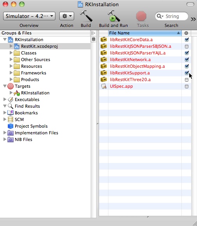The image size is (197, 226).
Task: Select the RestKit.xcodeproj file icon
Action: 17,46
